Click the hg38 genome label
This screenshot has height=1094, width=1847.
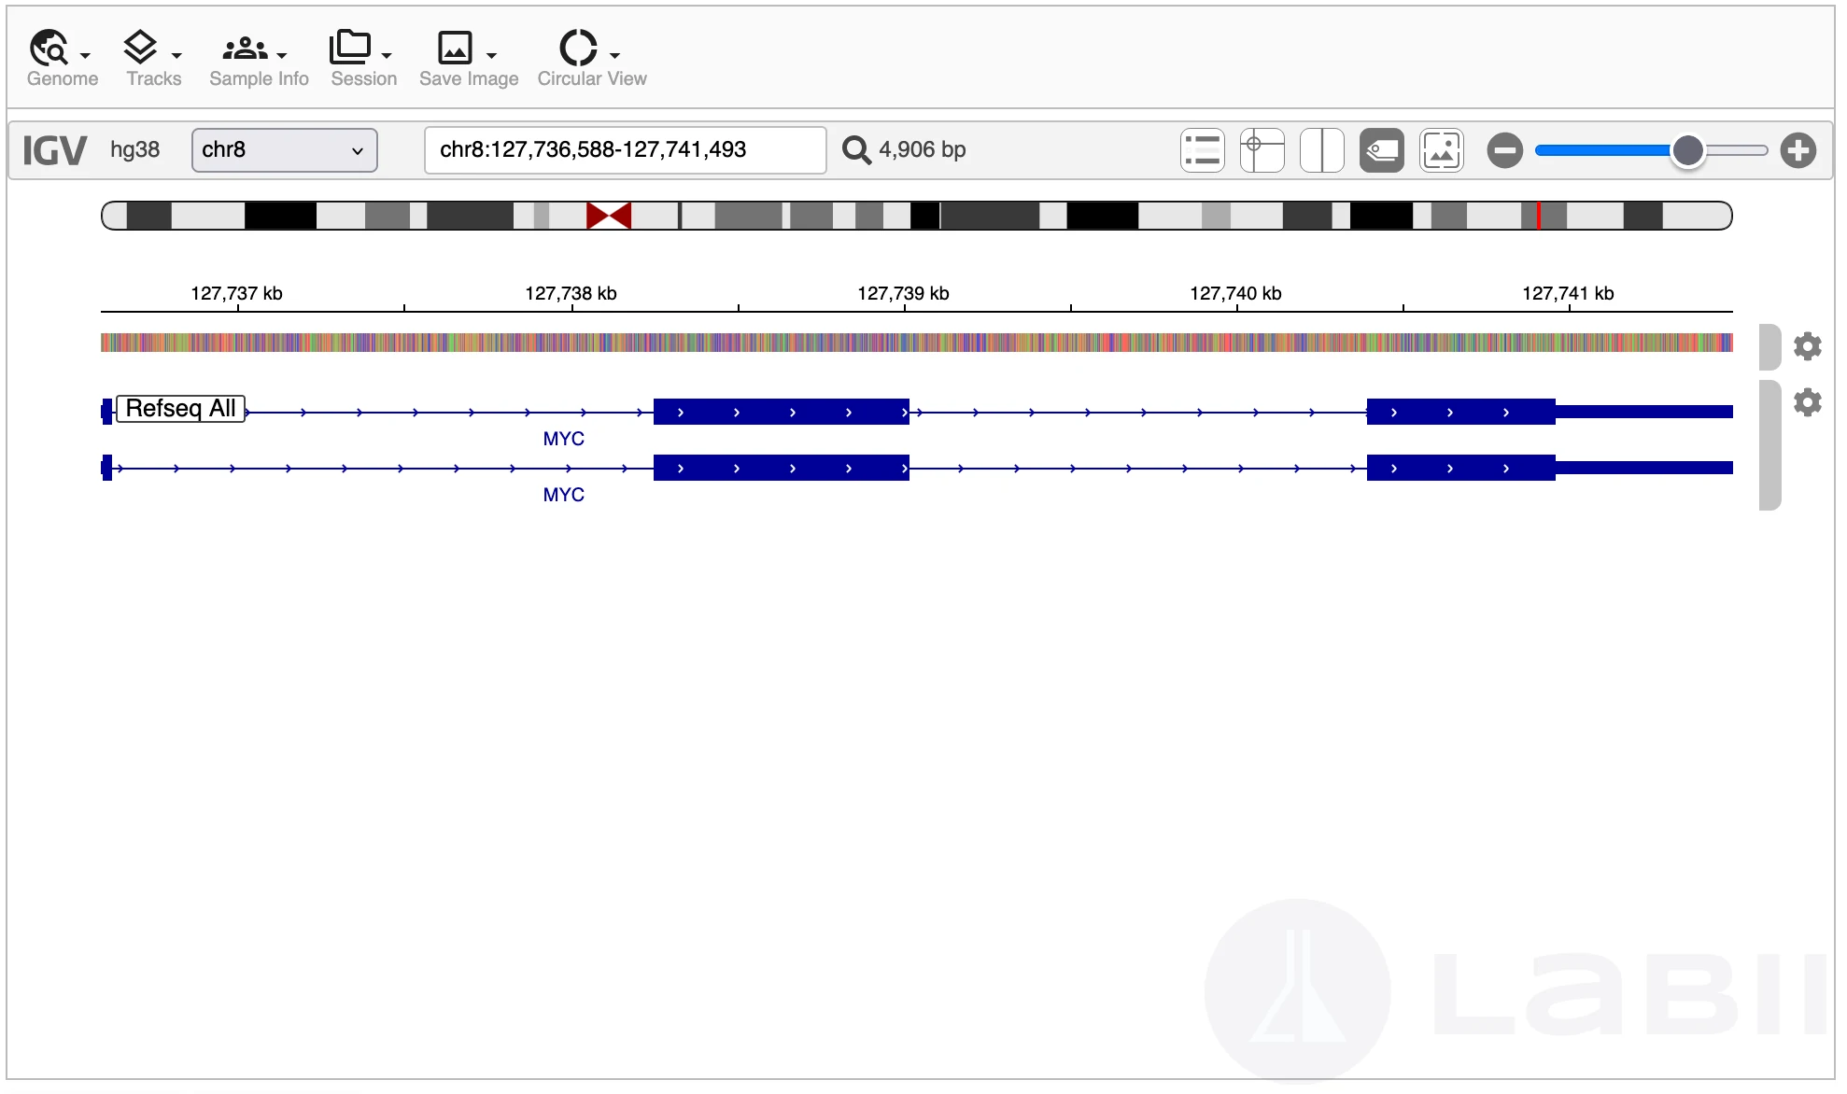134,150
